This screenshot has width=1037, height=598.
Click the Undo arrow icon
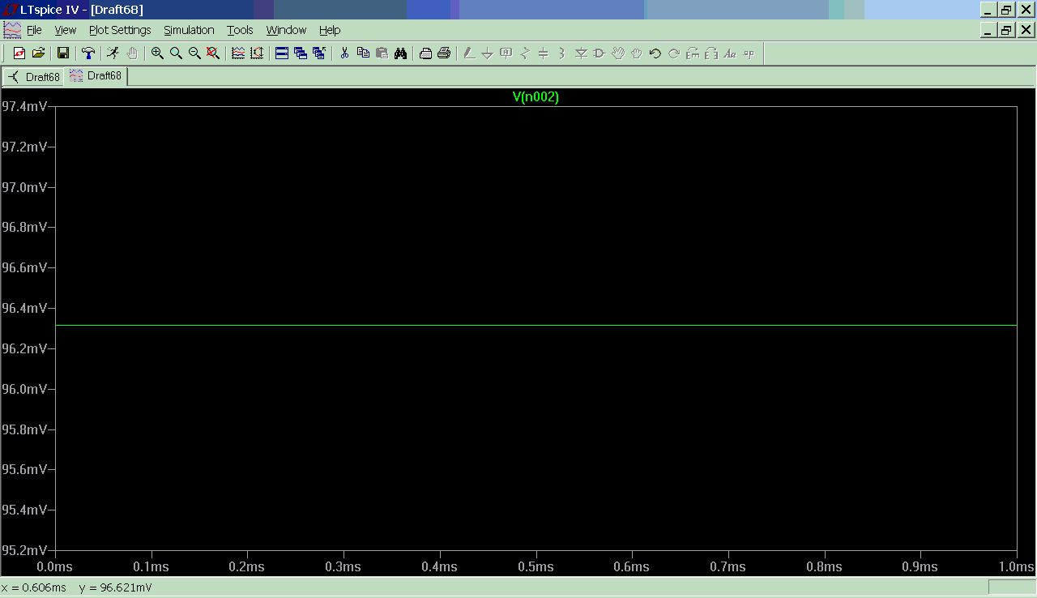[x=655, y=53]
